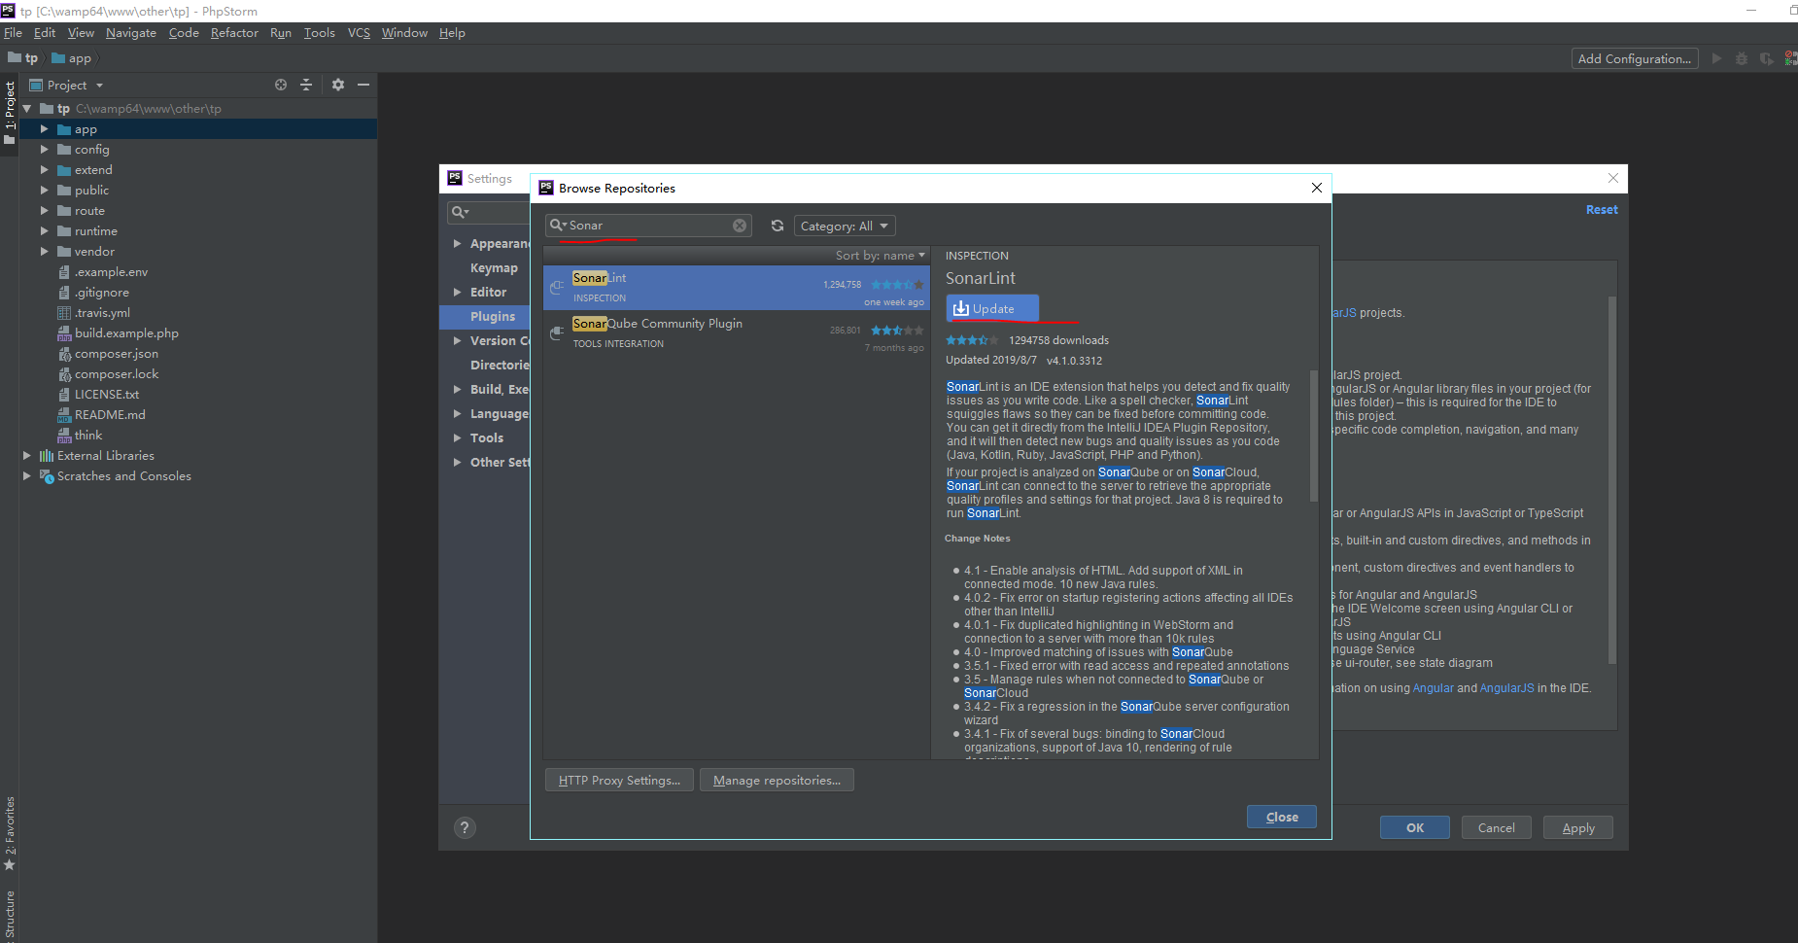Image resolution: width=1798 pixels, height=943 pixels.
Task: Collapse the tp root project folder
Action: (x=27, y=109)
